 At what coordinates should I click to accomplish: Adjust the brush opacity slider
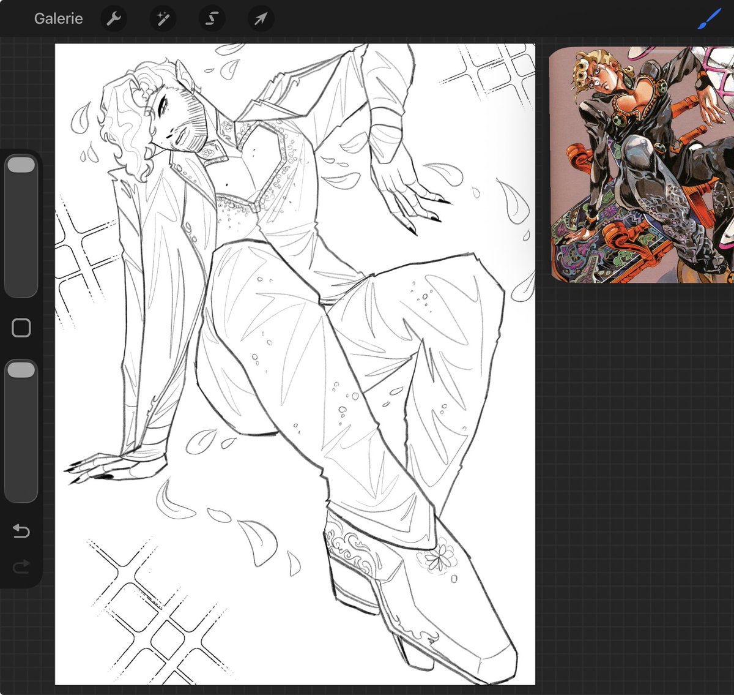coord(21,431)
